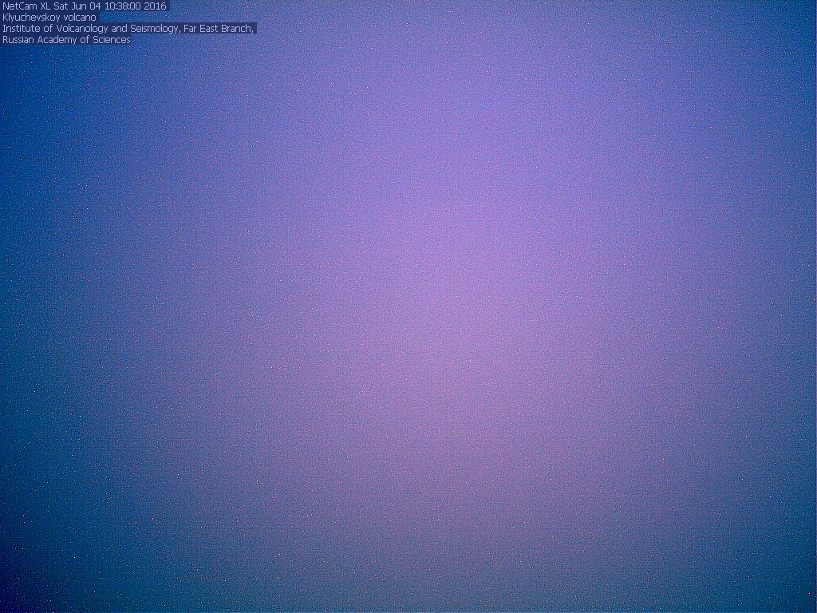Click the "Russian Academy of Sciences" line

(66, 40)
